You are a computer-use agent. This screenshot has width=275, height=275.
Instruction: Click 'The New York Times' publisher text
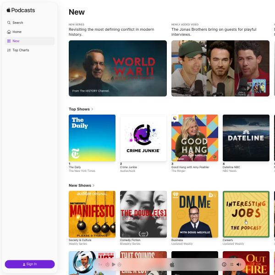coord(82,171)
